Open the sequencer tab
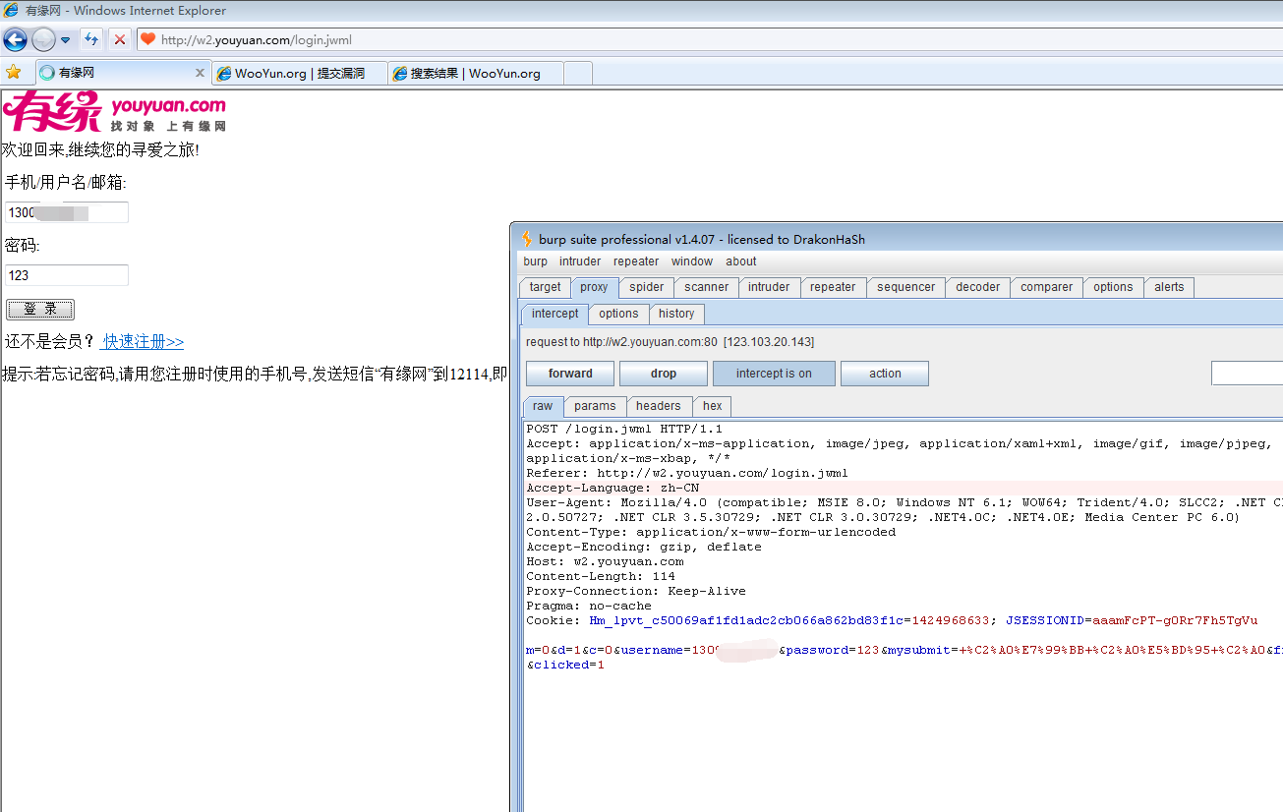This screenshot has height=812, width=1283. point(906,287)
